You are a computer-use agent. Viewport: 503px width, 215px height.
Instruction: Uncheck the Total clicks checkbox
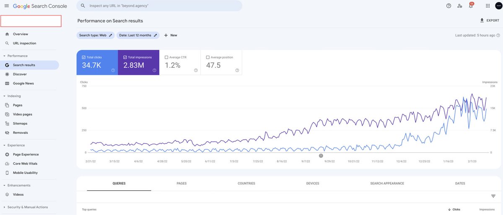point(84,57)
